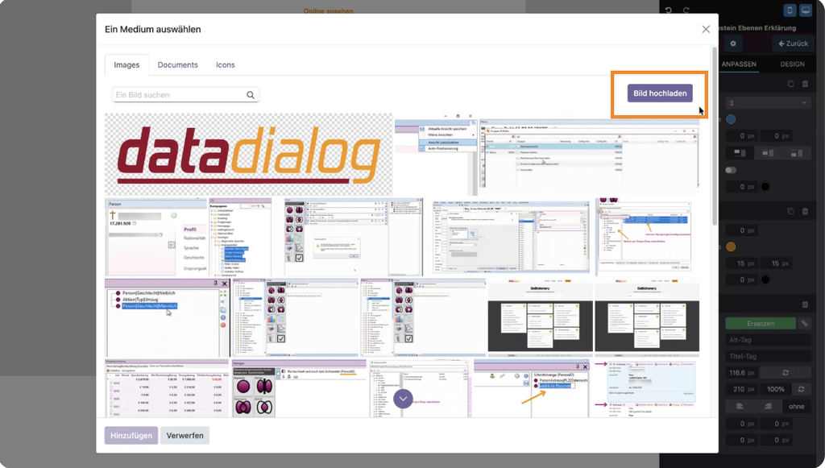825x468 pixels.
Task: Click the dialog's vertical scrollbar
Action: pyautogui.click(x=715, y=137)
